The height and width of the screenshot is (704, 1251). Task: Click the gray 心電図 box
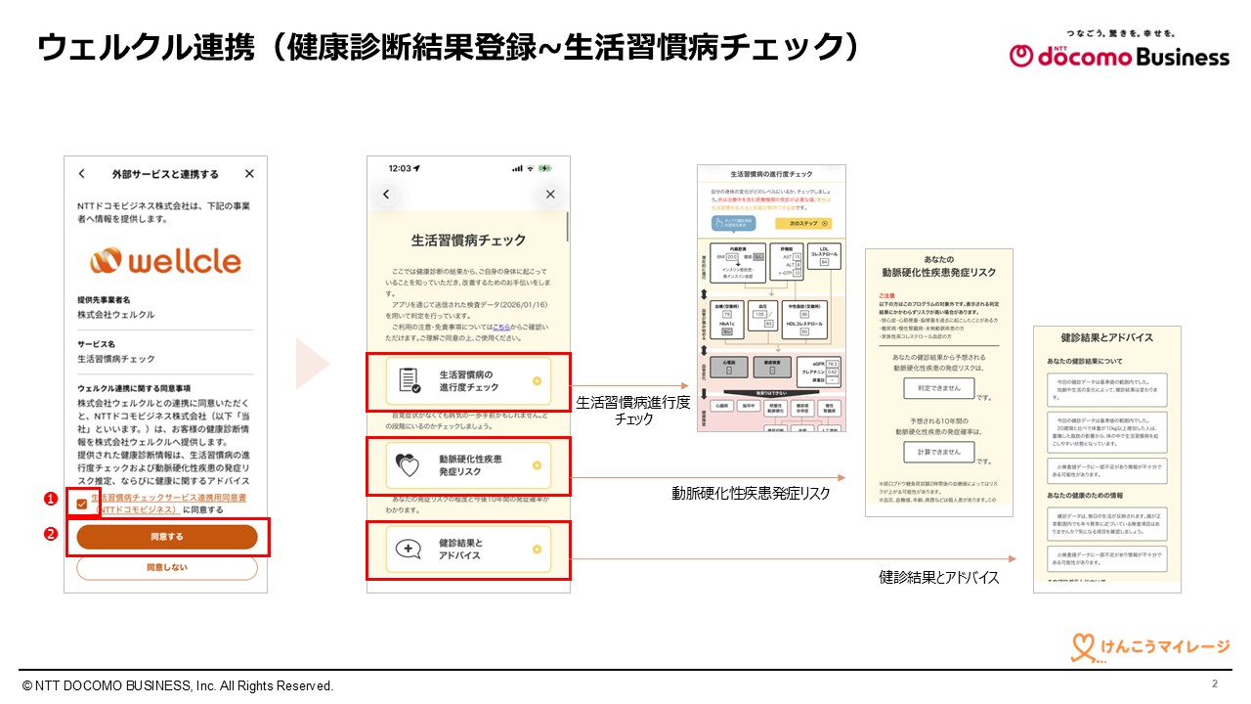coord(727,367)
